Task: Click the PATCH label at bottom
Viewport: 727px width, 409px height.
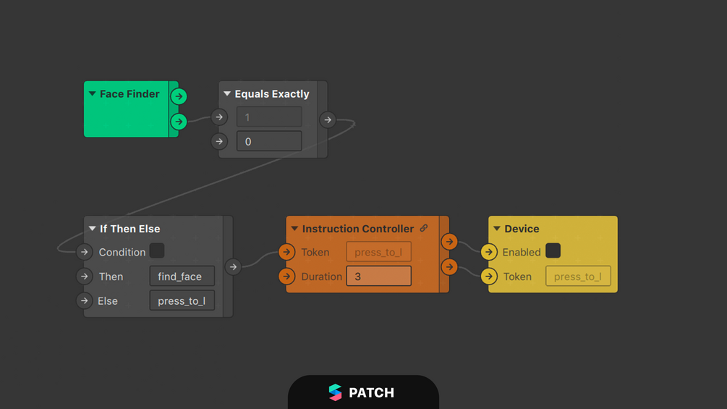Action: point(371,393)
